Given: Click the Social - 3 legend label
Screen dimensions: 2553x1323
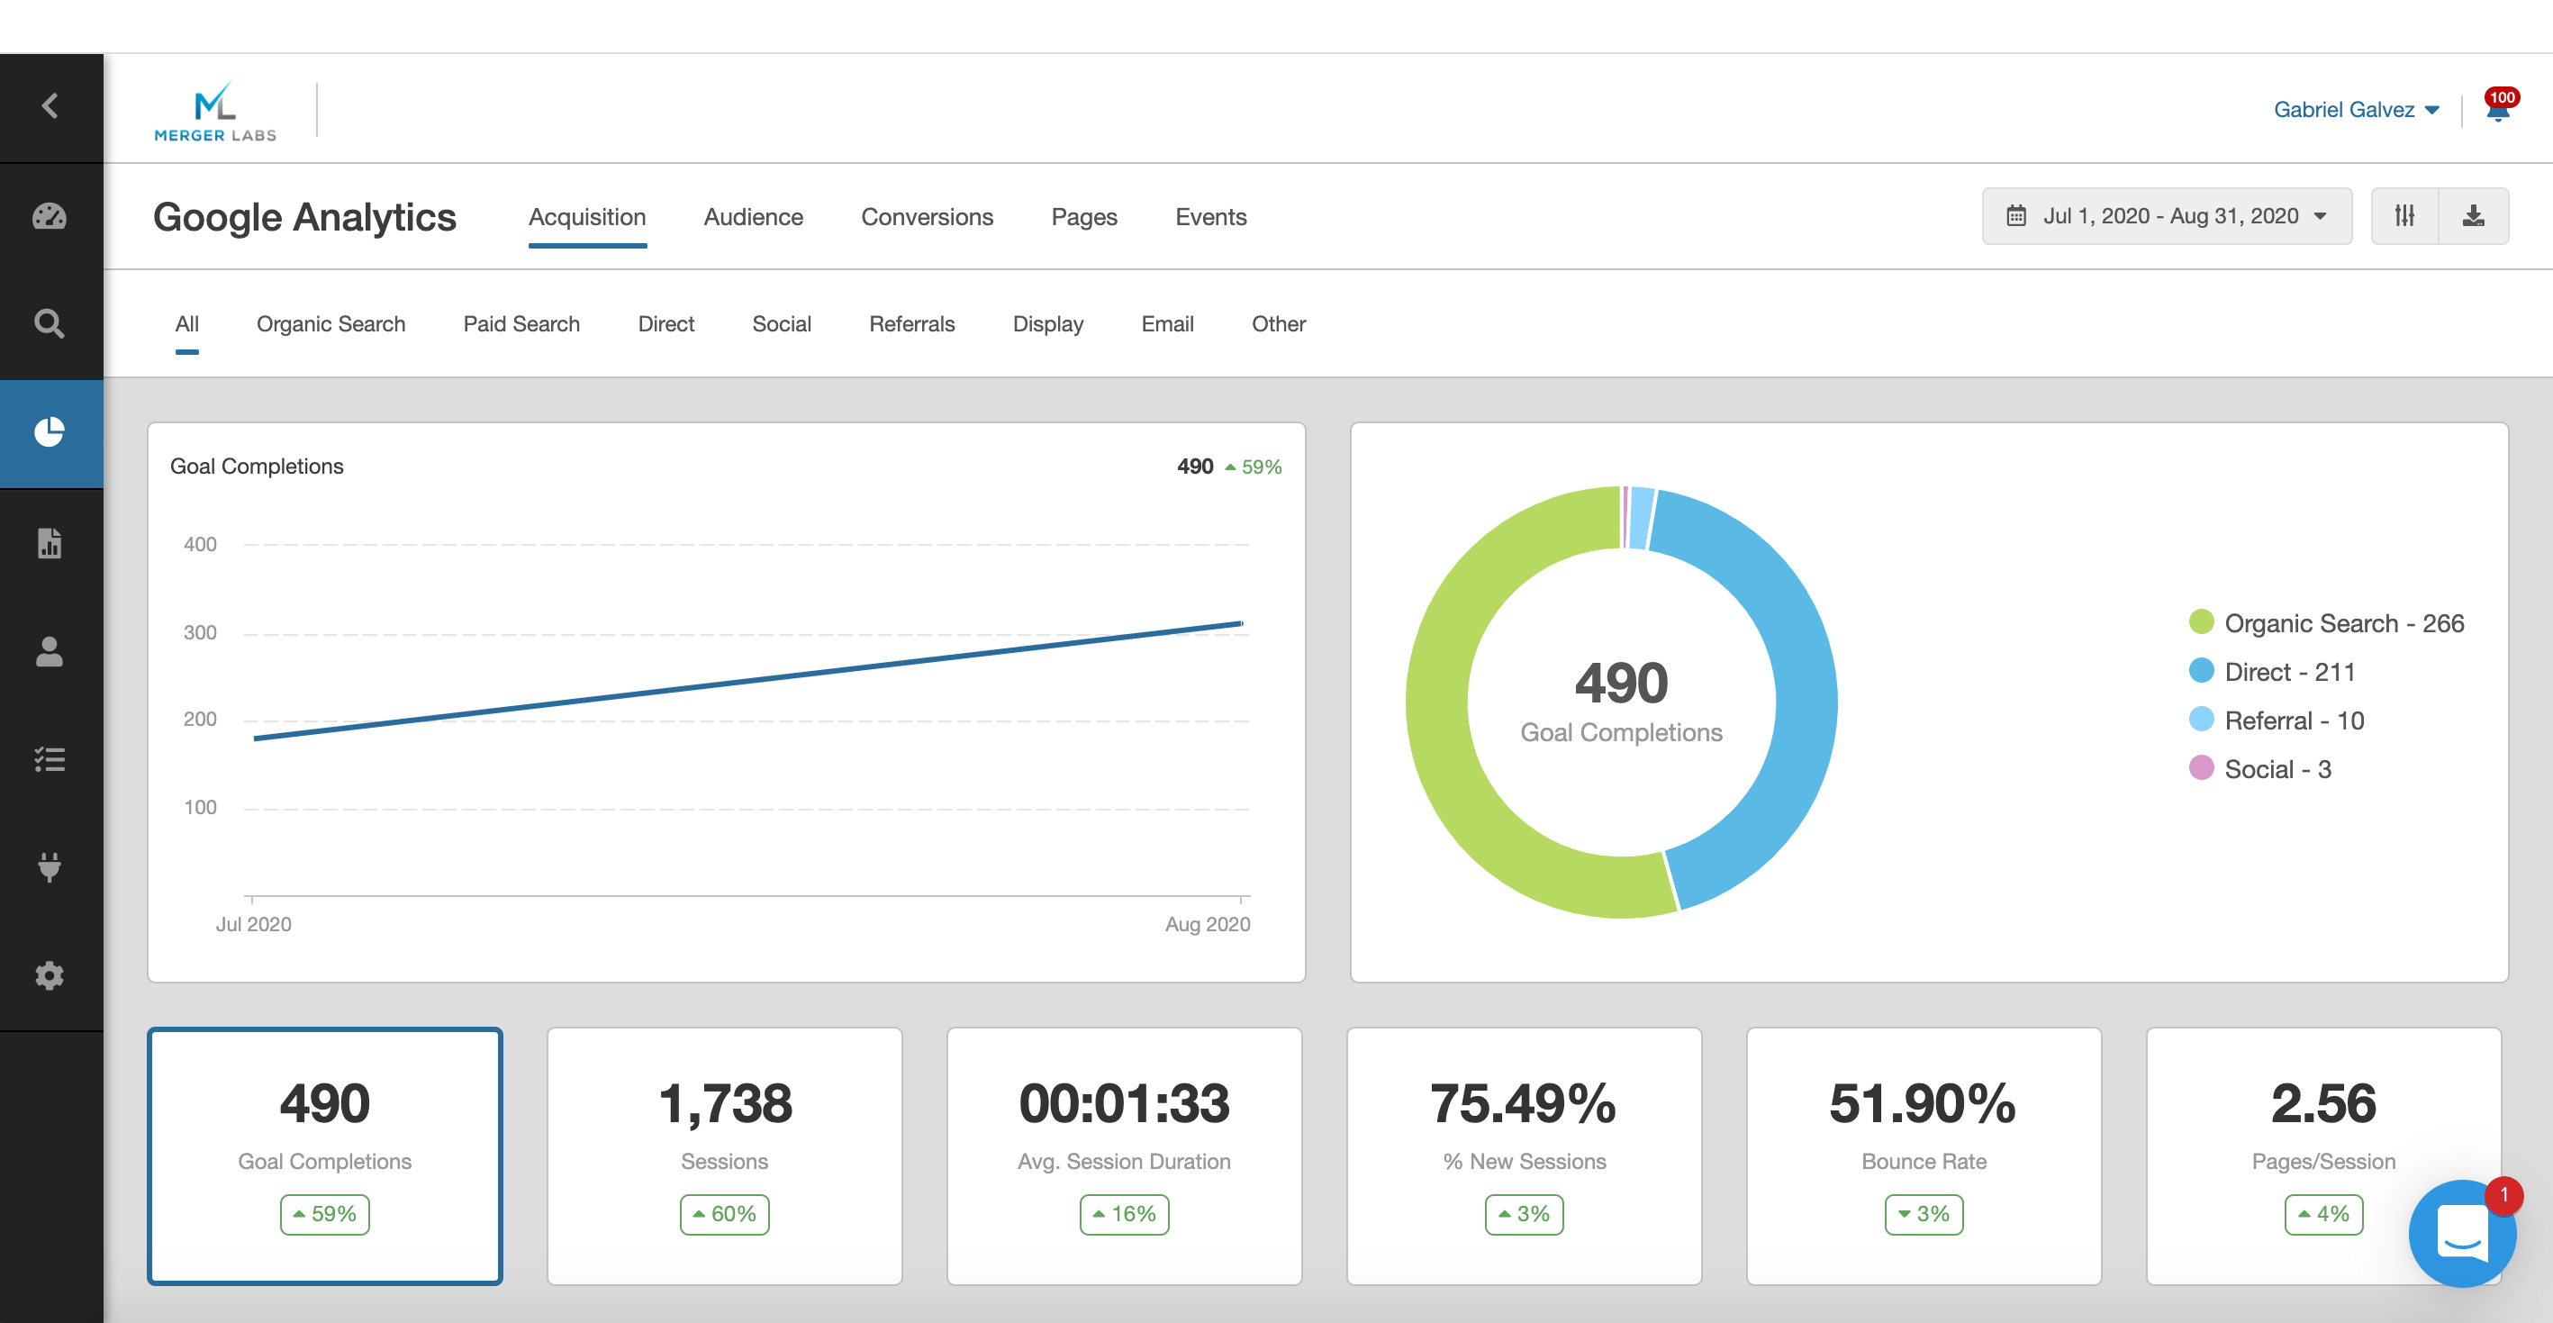Looking at the screenshot, I should [x=2277, y=769].
